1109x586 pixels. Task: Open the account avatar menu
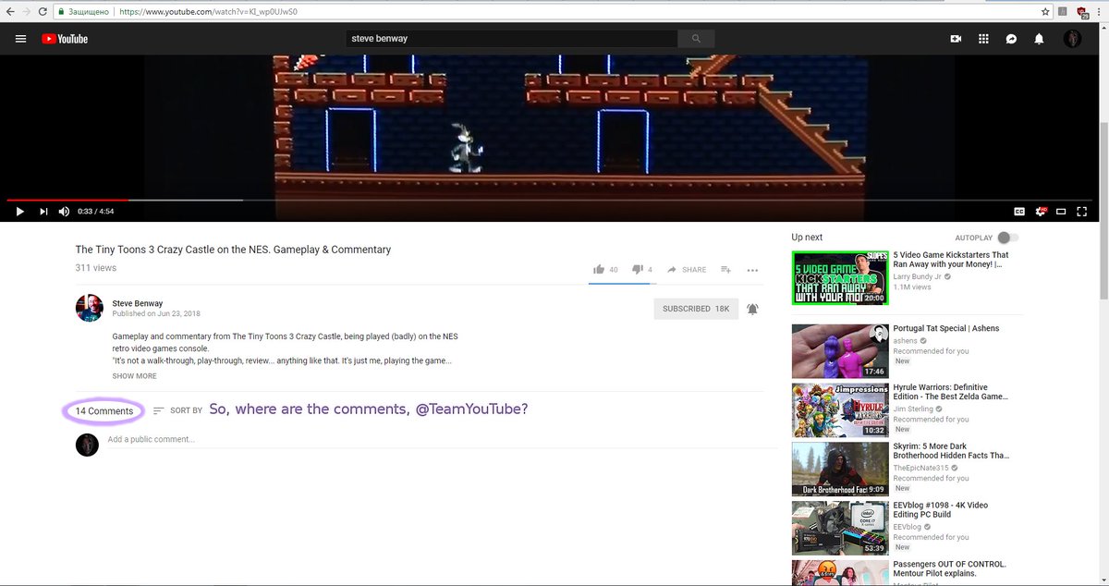(1072, 39)
